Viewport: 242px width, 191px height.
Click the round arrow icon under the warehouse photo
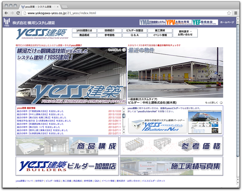click(221, 102)
